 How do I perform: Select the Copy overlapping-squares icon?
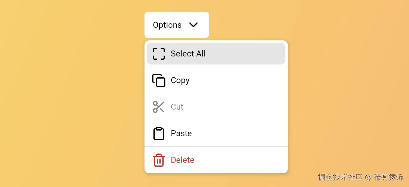(x=159, y=80)
